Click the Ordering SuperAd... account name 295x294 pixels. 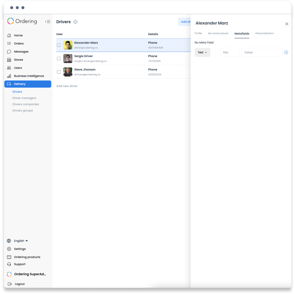[30, 274]
